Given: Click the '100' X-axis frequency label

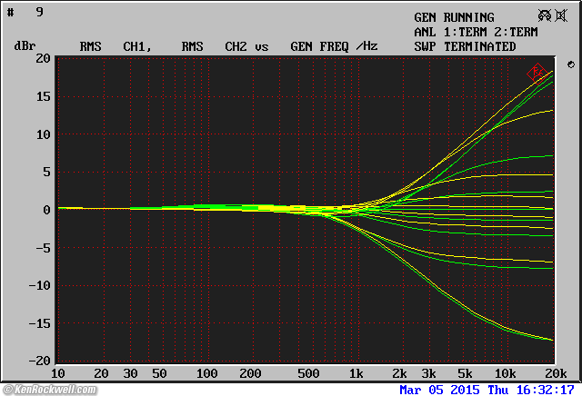Looking at the screenshot, I should pos(207,373).
